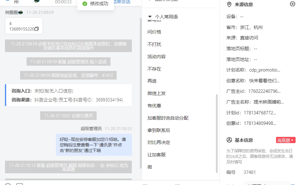Click the timestamp 11-20 21:10:12
The height and width of the screenshot is (185, 302).
(x=118, y=129)
